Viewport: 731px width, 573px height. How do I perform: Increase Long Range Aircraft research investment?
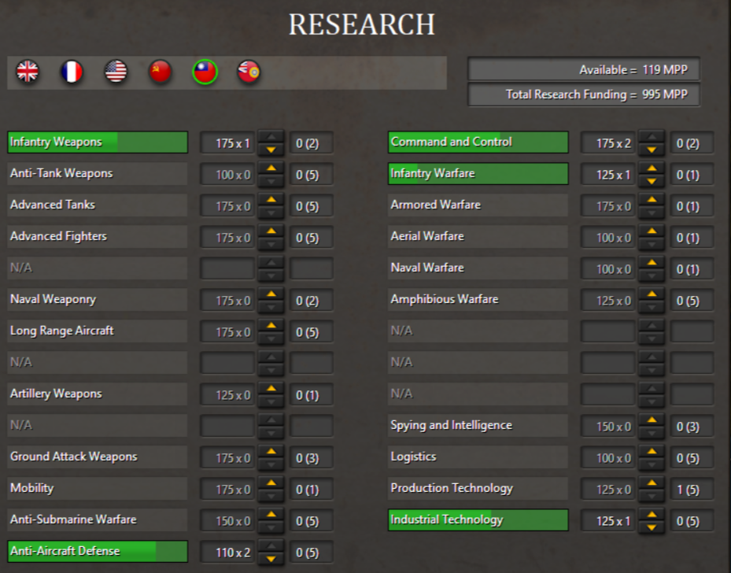tap(271, 326)
